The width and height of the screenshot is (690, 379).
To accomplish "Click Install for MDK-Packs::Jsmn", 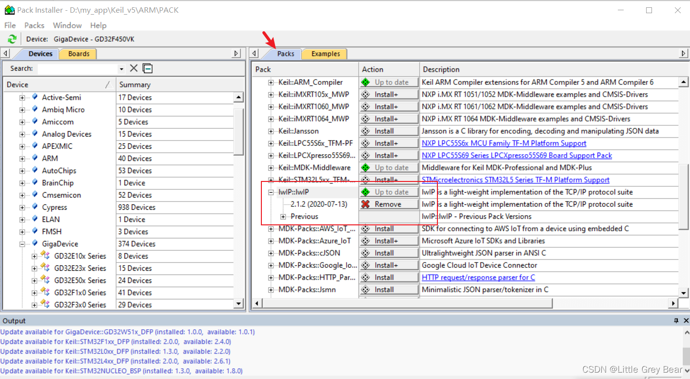I will (389, 290).
